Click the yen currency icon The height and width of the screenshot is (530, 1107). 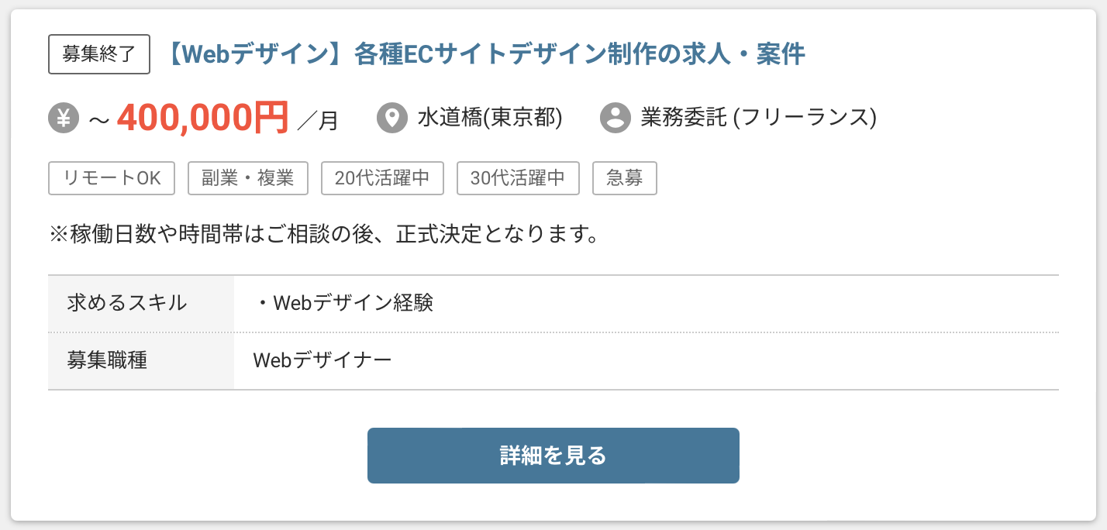pyautogui.click(x=64, y=118)
